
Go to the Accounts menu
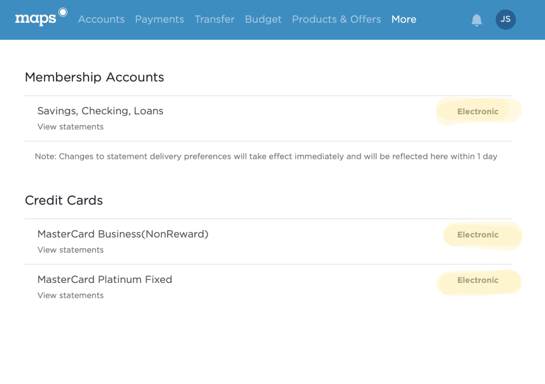coord(101,20)
